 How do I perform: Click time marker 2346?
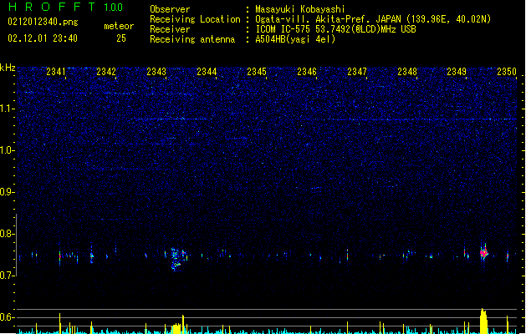click(x=307, y=72)
